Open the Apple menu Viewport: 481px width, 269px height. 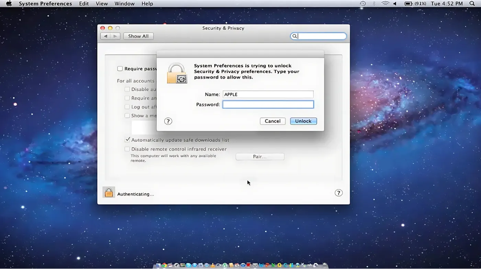9,3
